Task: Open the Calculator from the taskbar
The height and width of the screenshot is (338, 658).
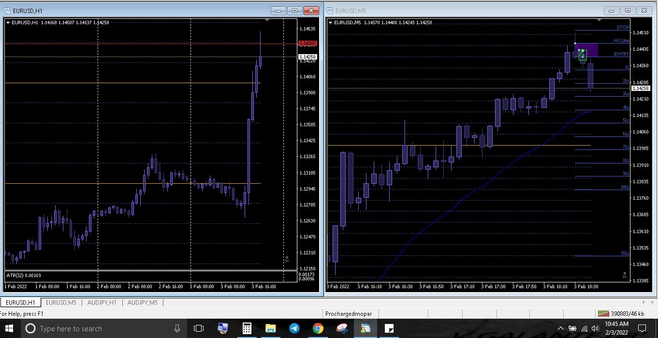Action: coord(247,328)
